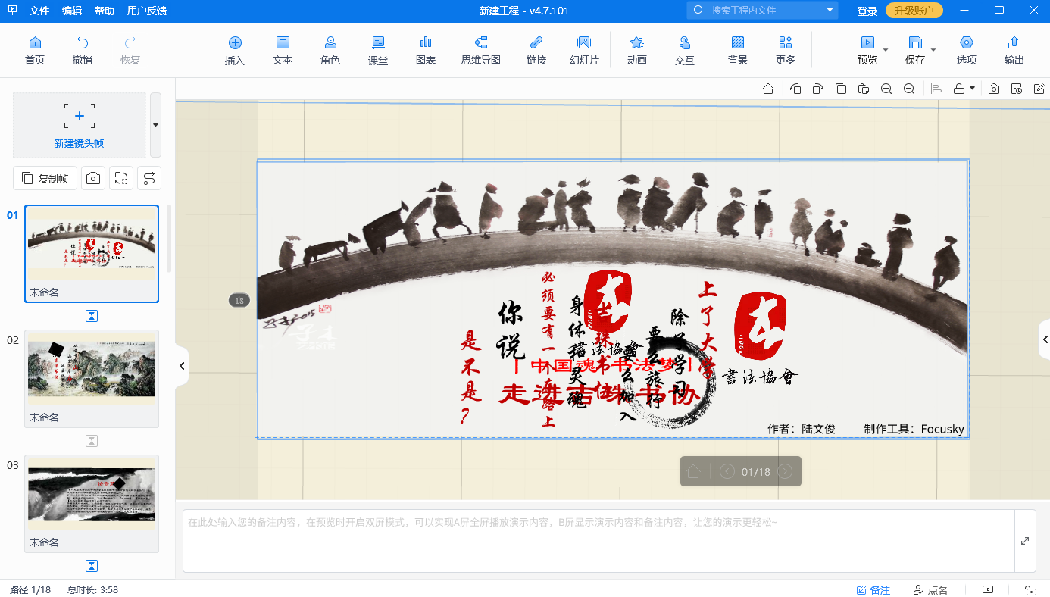Screen dimensions: 1050x597
Task: Go to 首页 home in main toolbar
Action: click(x=35, y=51)
